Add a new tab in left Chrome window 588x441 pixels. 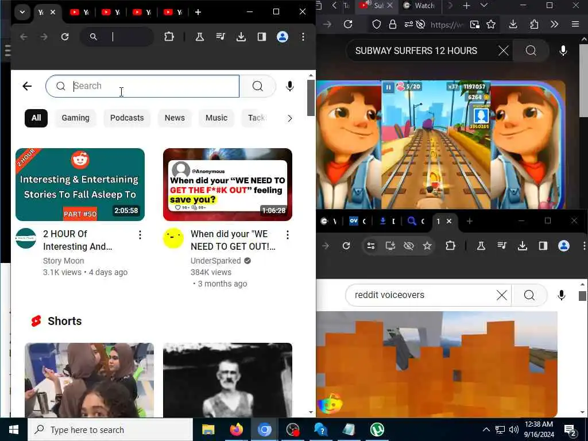pyautogui.click(x=198, y=12)
